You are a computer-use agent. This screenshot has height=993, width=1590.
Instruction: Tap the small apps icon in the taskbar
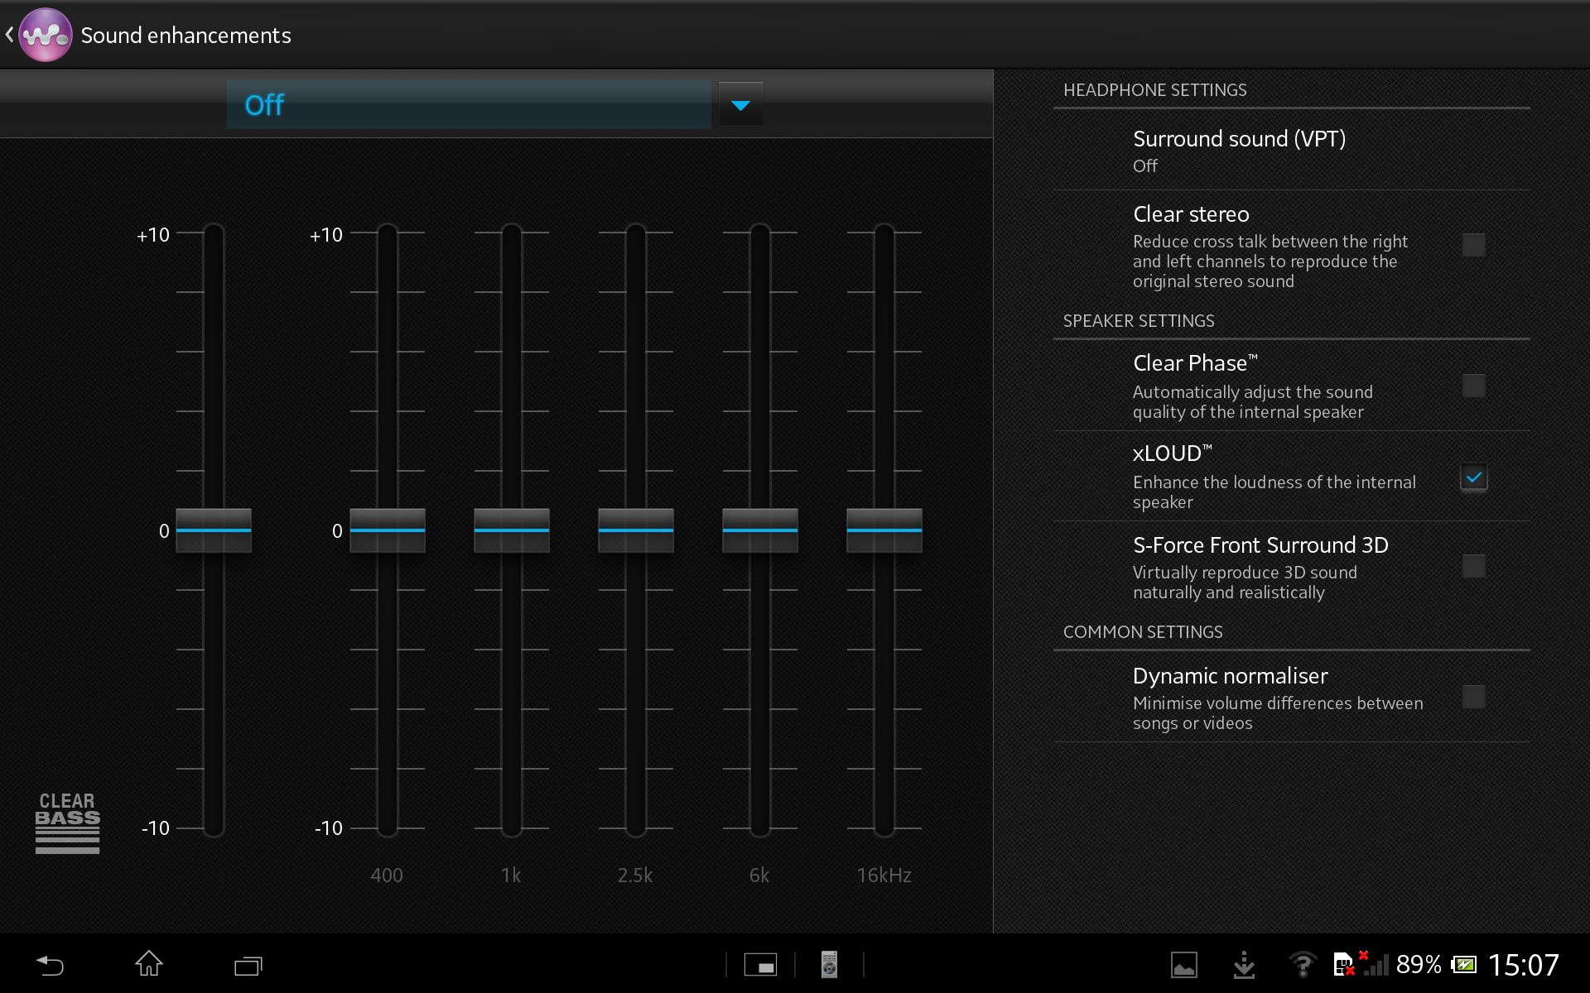coord(759,965)
